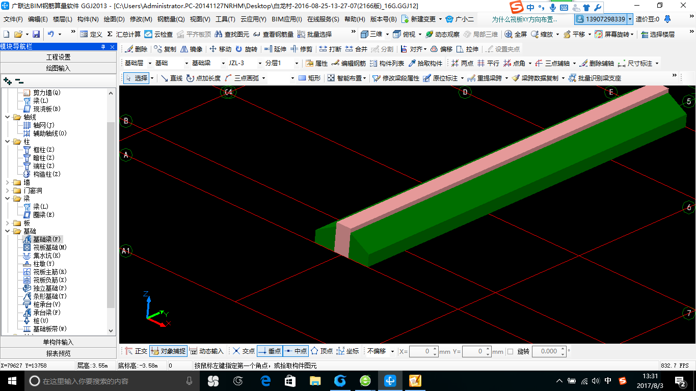The width and height of the screenshot is (696, 391).
Task: Select the 复制 (copy) tool
Action: click(165, 49)
